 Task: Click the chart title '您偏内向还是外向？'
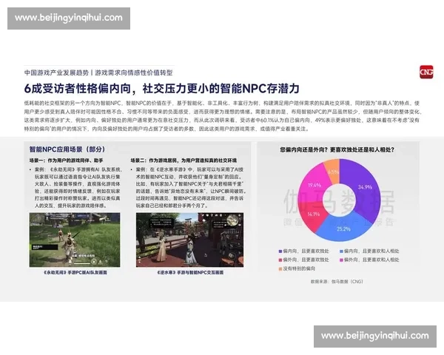(x=305, y=149)
